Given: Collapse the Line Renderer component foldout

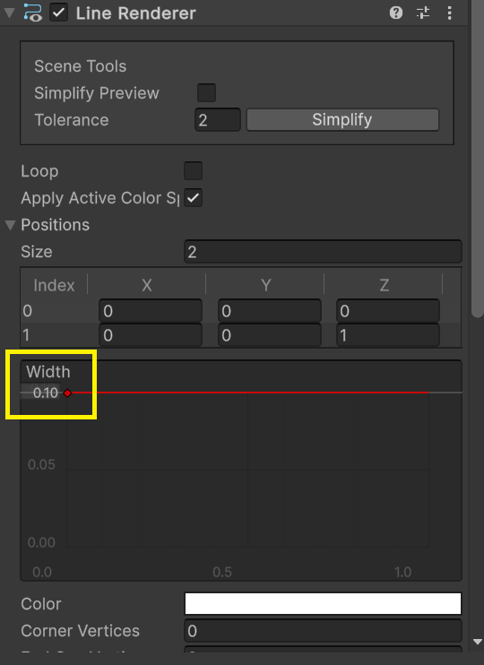Looking at the screenshot, I should point(9,13).
